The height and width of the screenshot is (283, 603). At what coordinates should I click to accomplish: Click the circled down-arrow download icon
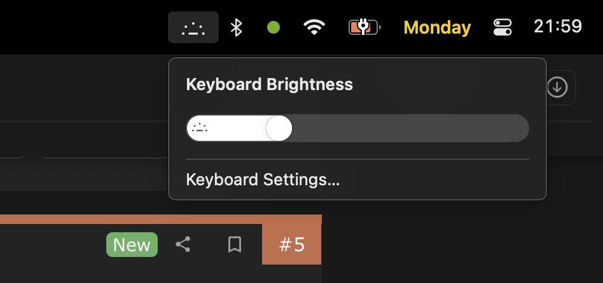point(558,88)
